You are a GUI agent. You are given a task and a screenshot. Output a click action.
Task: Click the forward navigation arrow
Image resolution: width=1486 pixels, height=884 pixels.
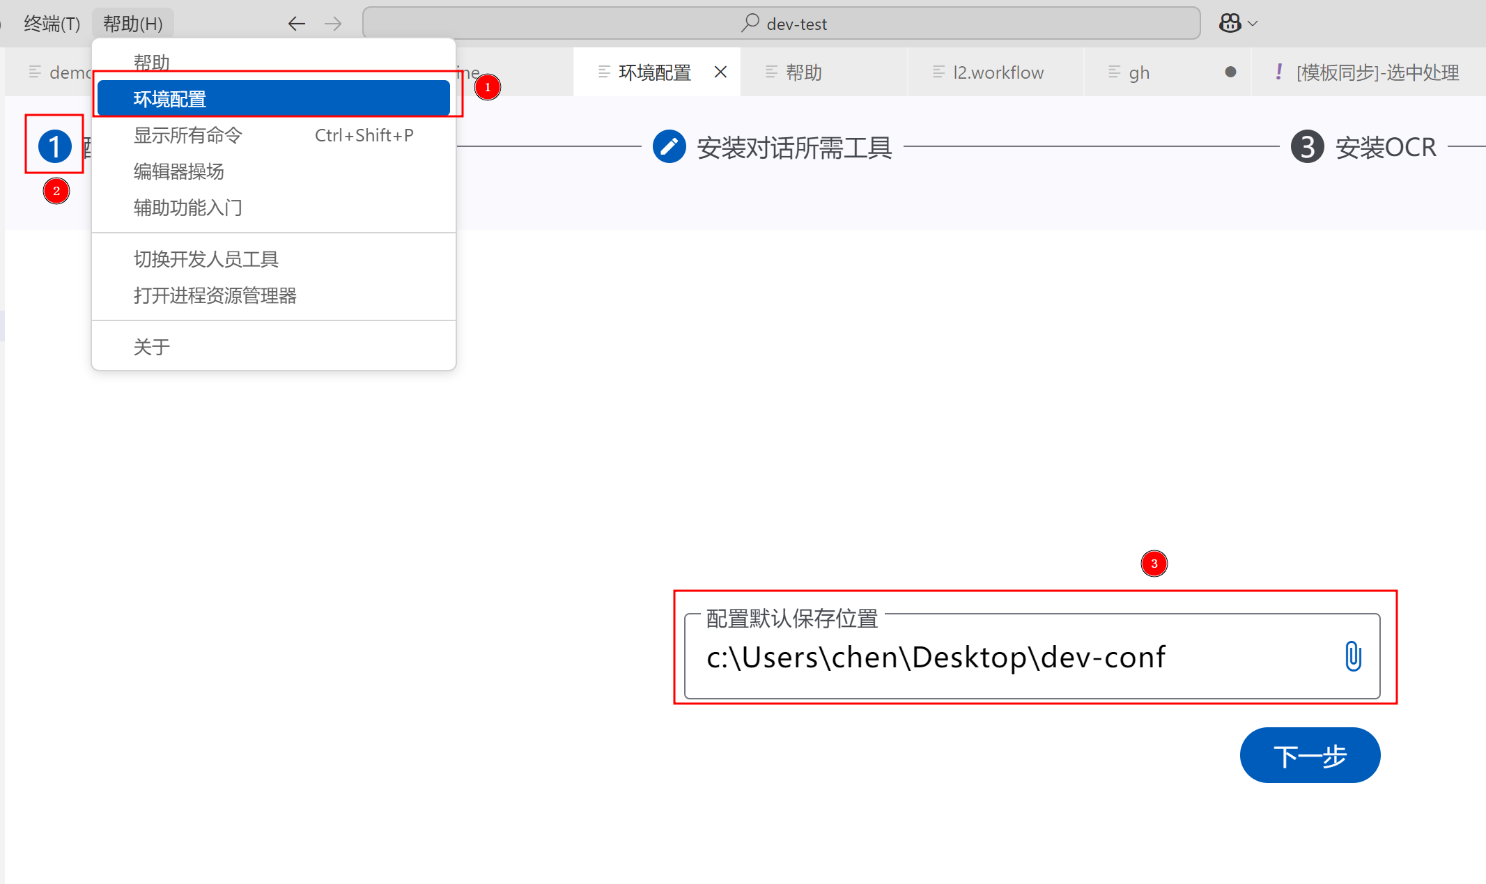point(333,24)
